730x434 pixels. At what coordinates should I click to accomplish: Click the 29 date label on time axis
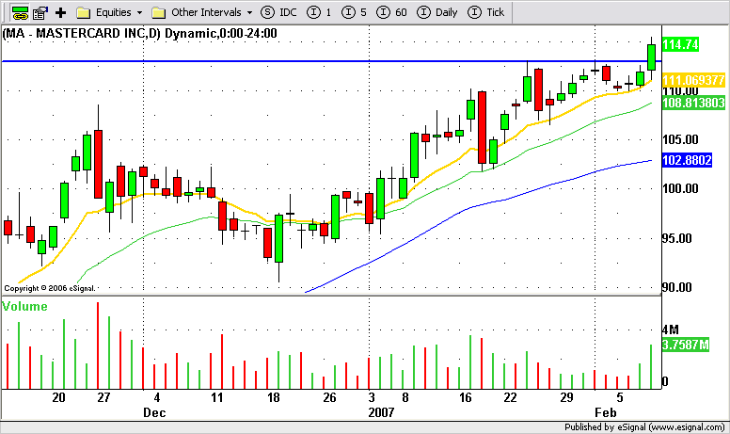click(x=566, y=397)
